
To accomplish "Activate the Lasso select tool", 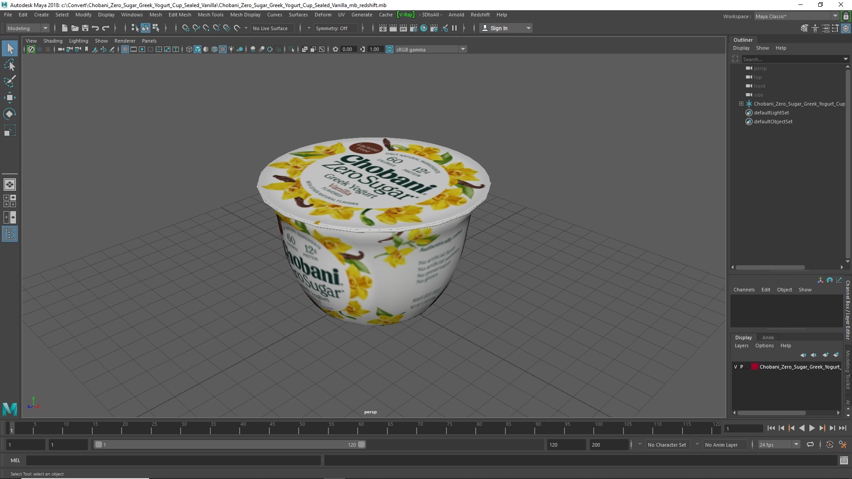I will (x=10, y=65).
